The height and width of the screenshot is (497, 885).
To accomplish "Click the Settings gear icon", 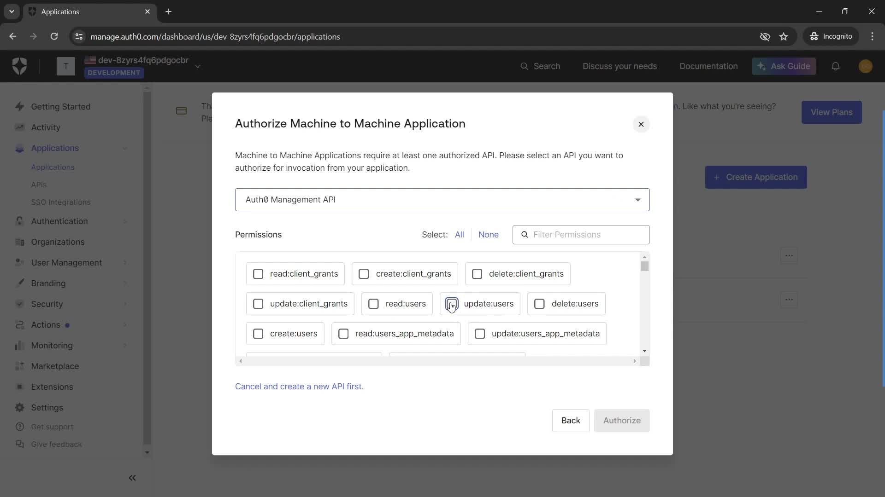I will point(19,408).
